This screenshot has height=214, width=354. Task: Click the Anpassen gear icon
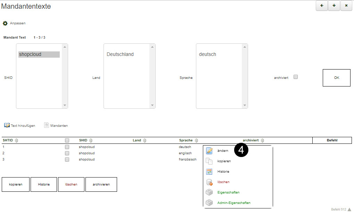click(5, 23)
